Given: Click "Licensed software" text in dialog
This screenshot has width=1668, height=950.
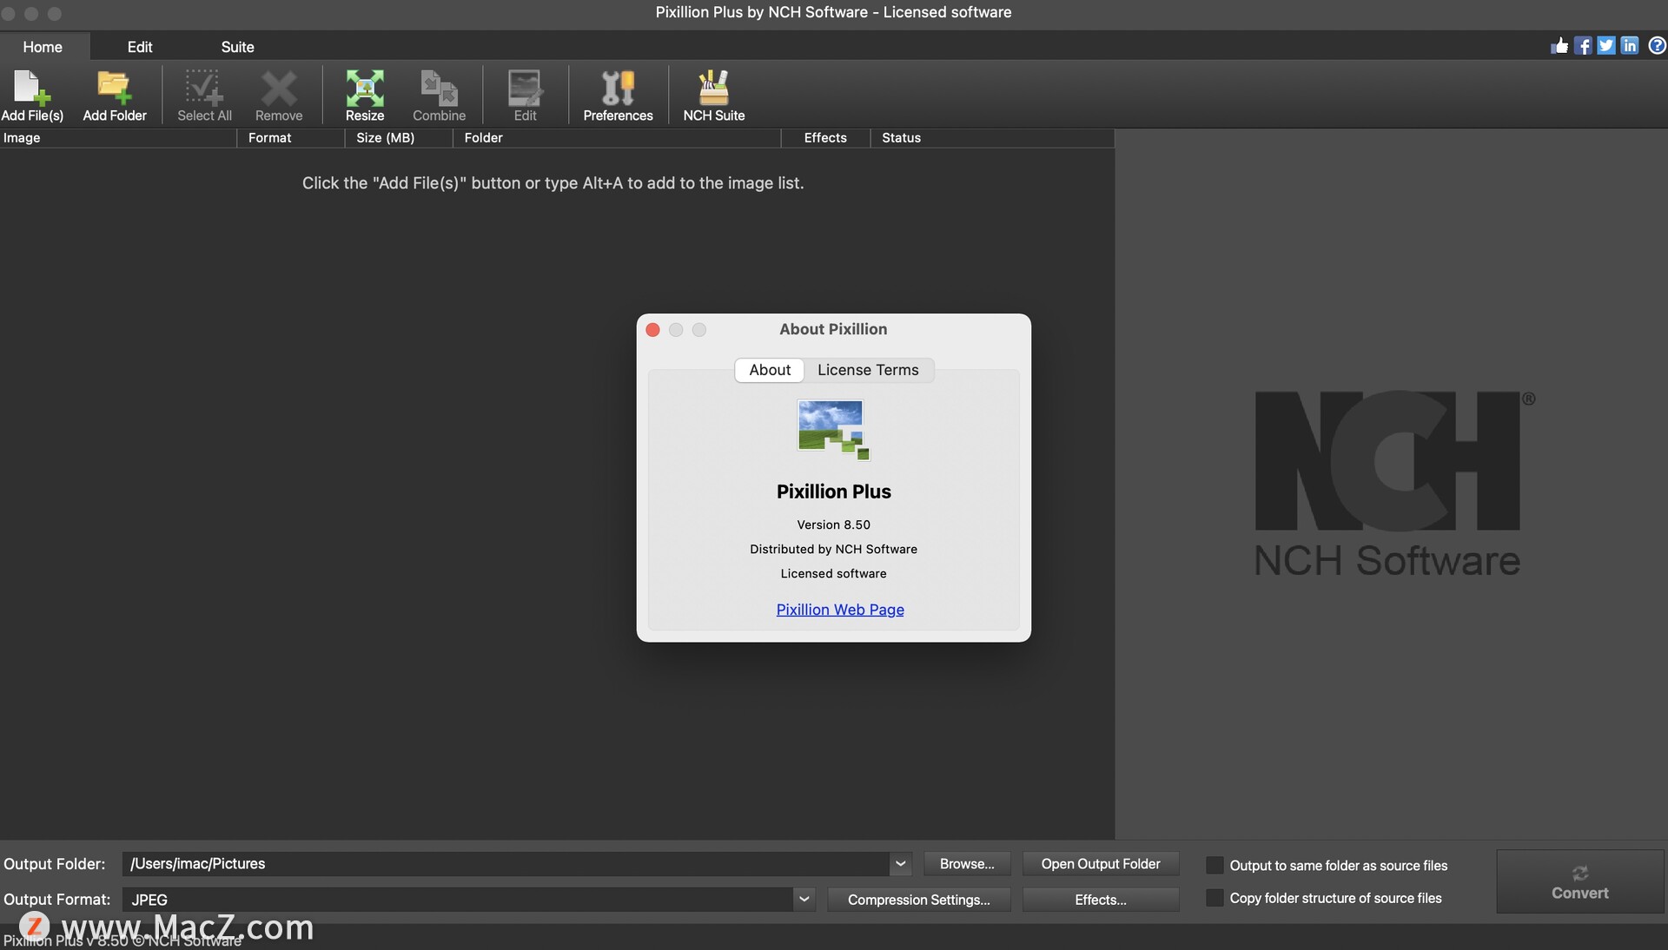Looking at the screenshot, I should point(833,573).
